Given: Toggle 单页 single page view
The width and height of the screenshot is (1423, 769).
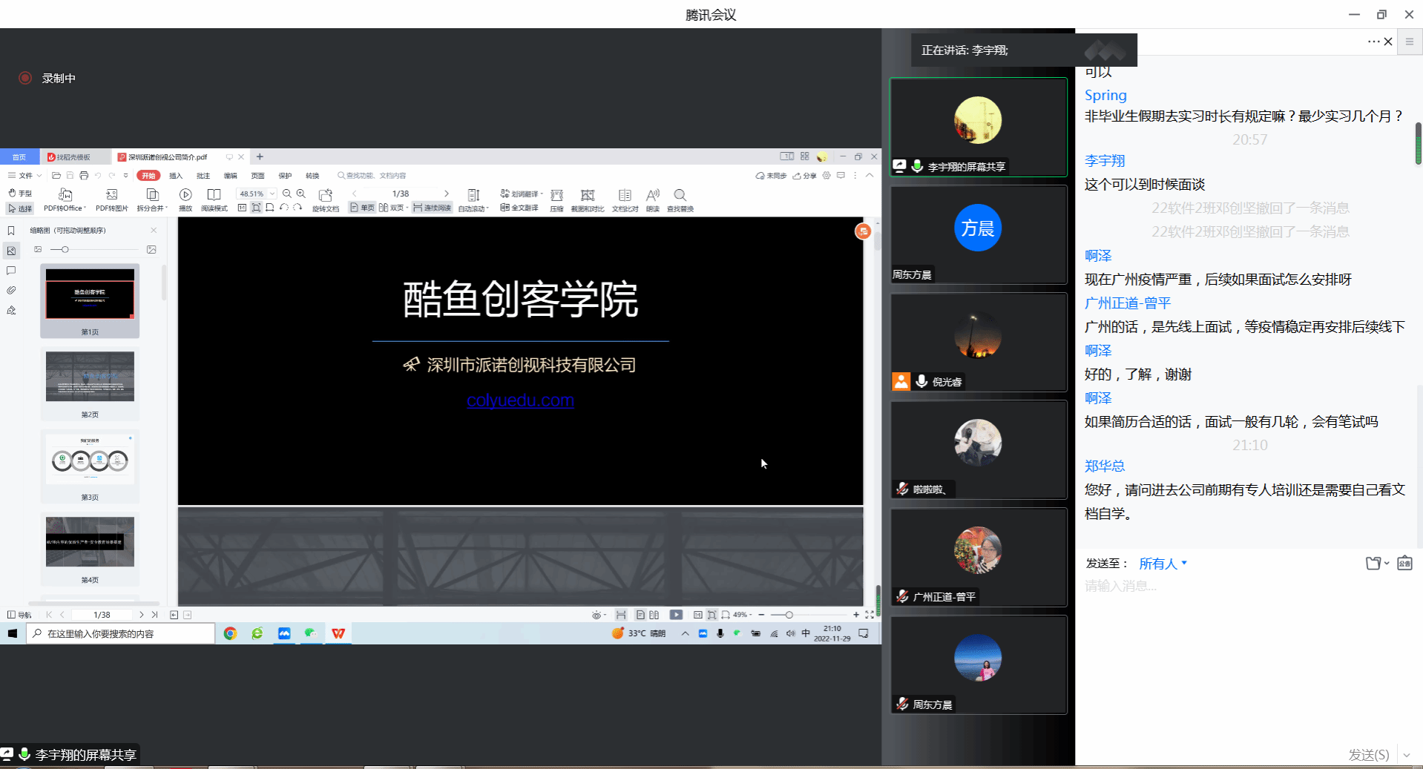Looking at the screenshot, I should click(x=363, y=208).
